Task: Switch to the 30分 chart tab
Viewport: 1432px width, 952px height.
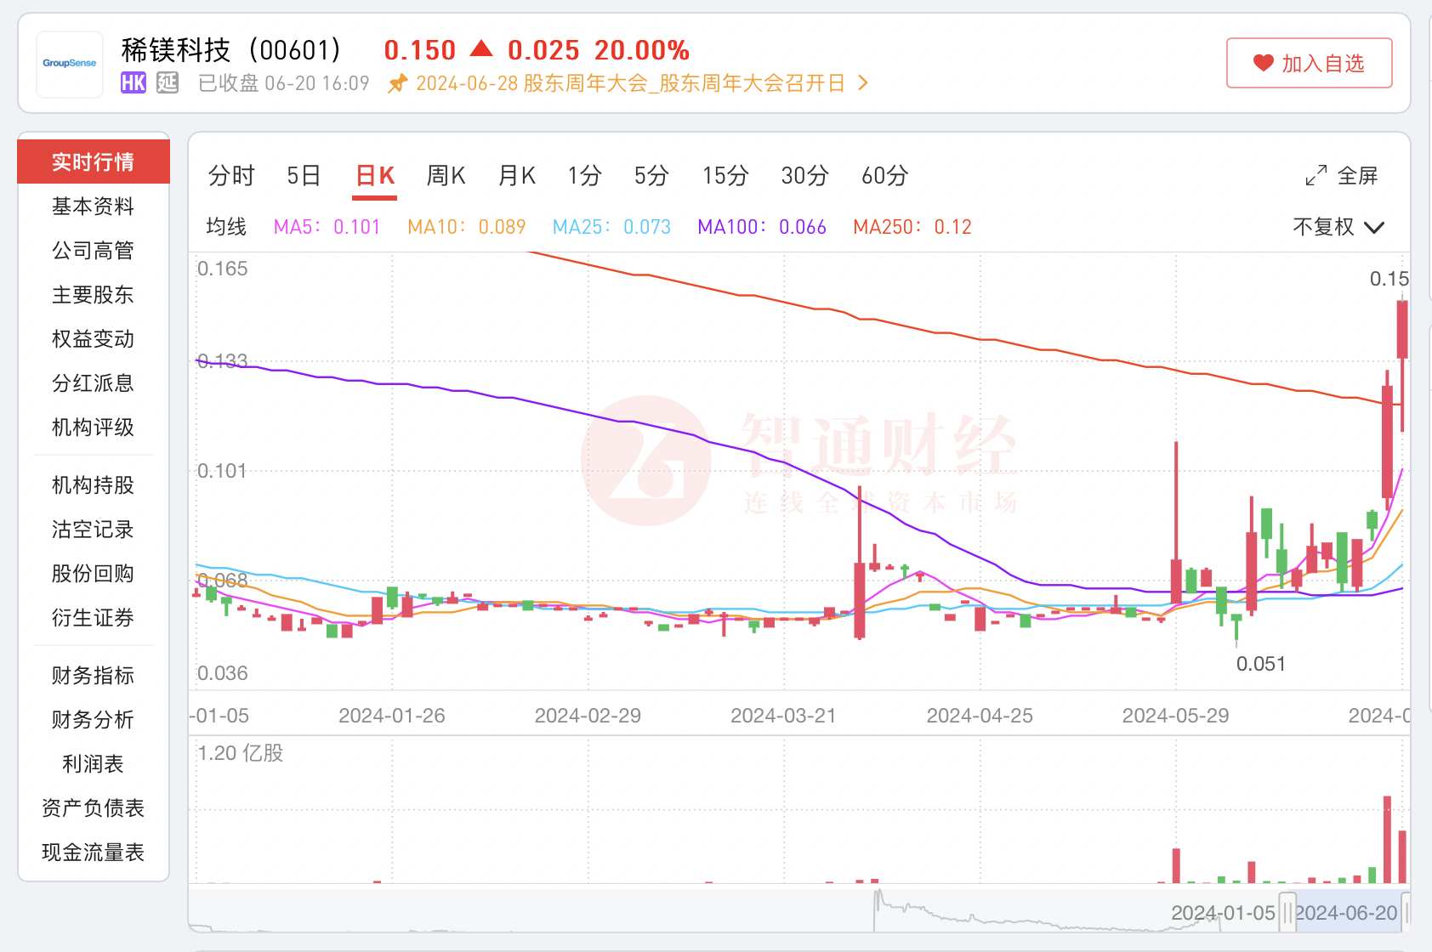Action: tap(805, 176)
